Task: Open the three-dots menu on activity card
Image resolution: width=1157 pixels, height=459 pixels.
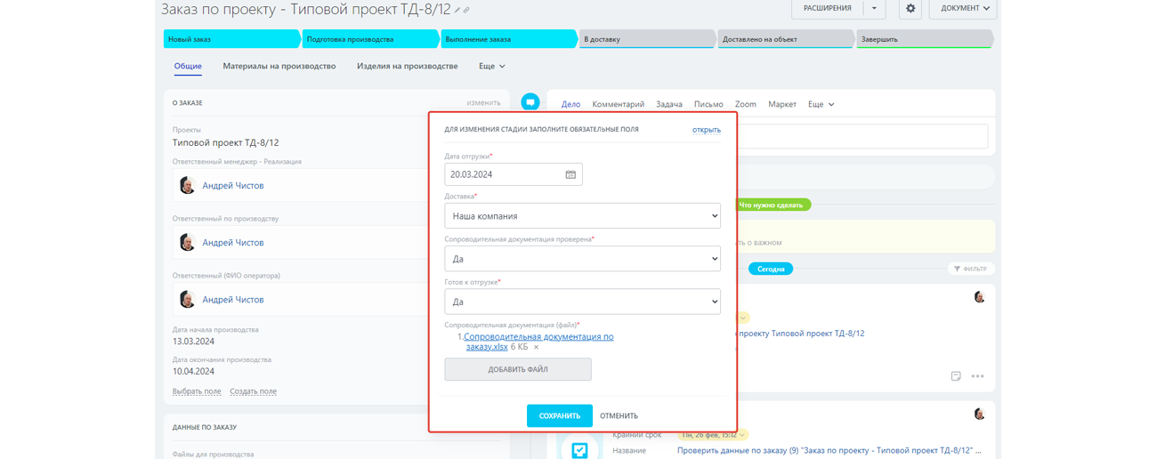Action: (x=977, y=376)
